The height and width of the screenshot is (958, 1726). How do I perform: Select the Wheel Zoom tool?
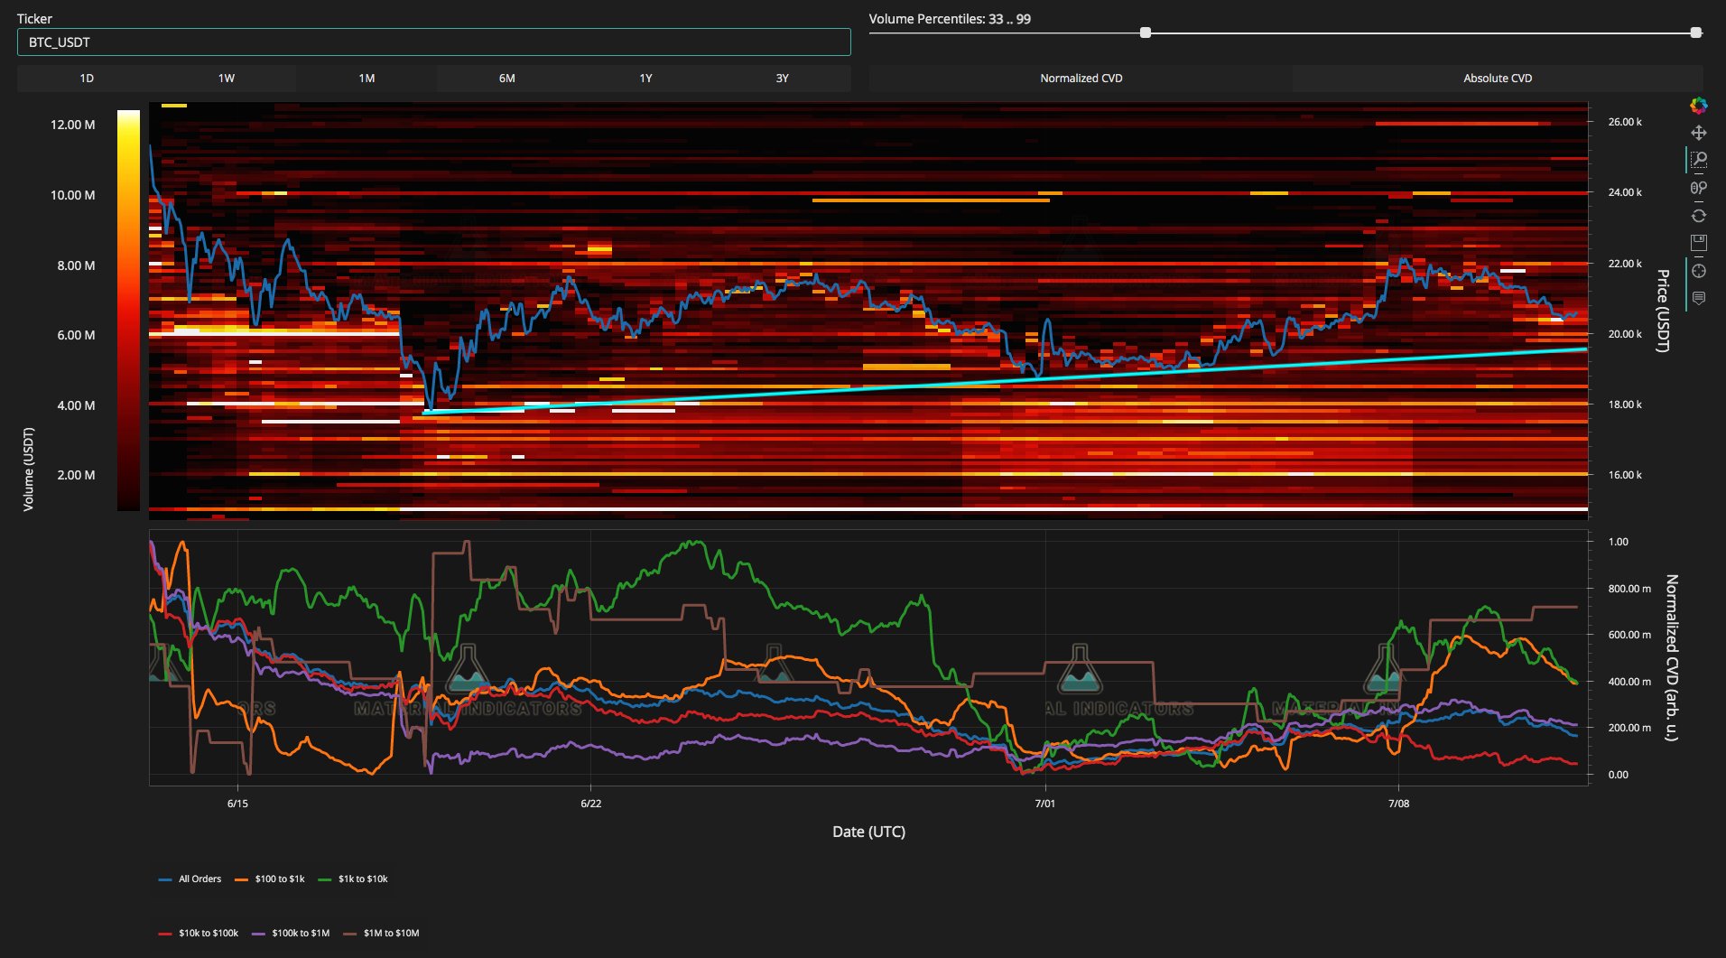[x=1698, y=188]
